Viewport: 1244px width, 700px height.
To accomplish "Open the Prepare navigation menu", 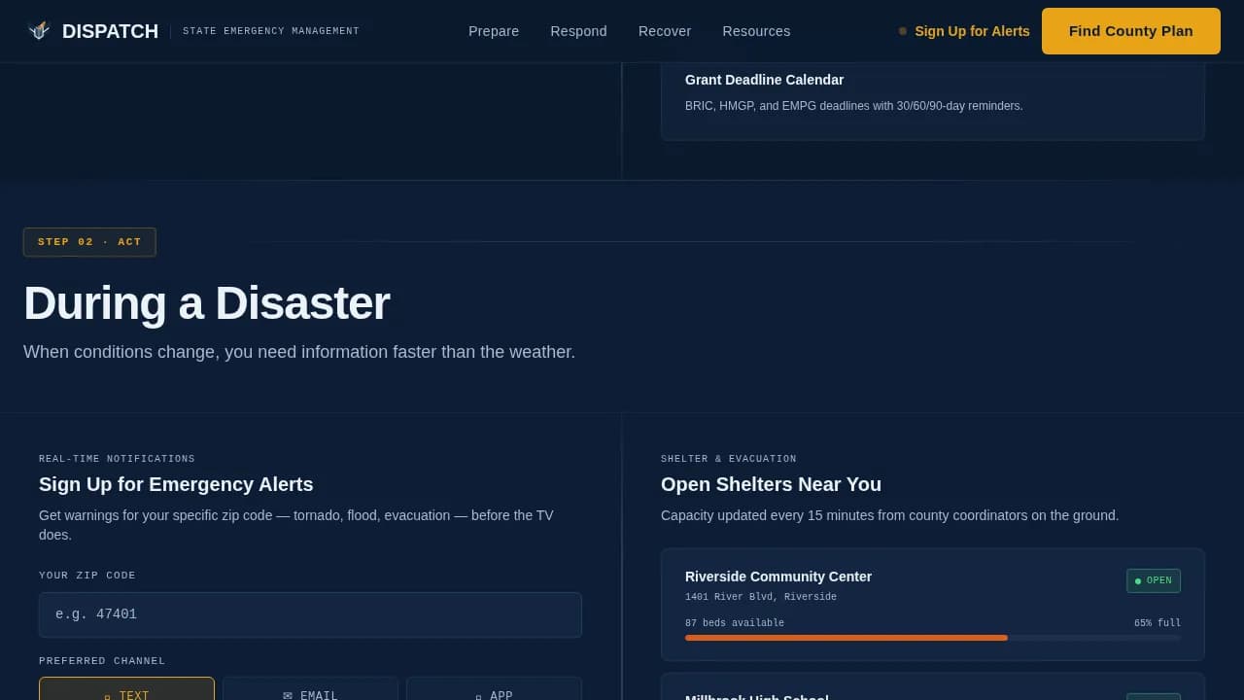I will pos(494,31).
